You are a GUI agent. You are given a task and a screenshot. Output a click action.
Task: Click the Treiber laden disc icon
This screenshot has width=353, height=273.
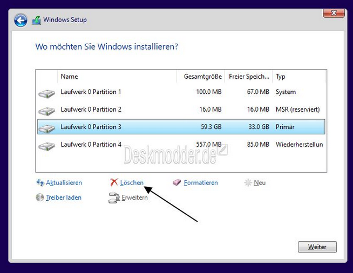click(39, 197)
